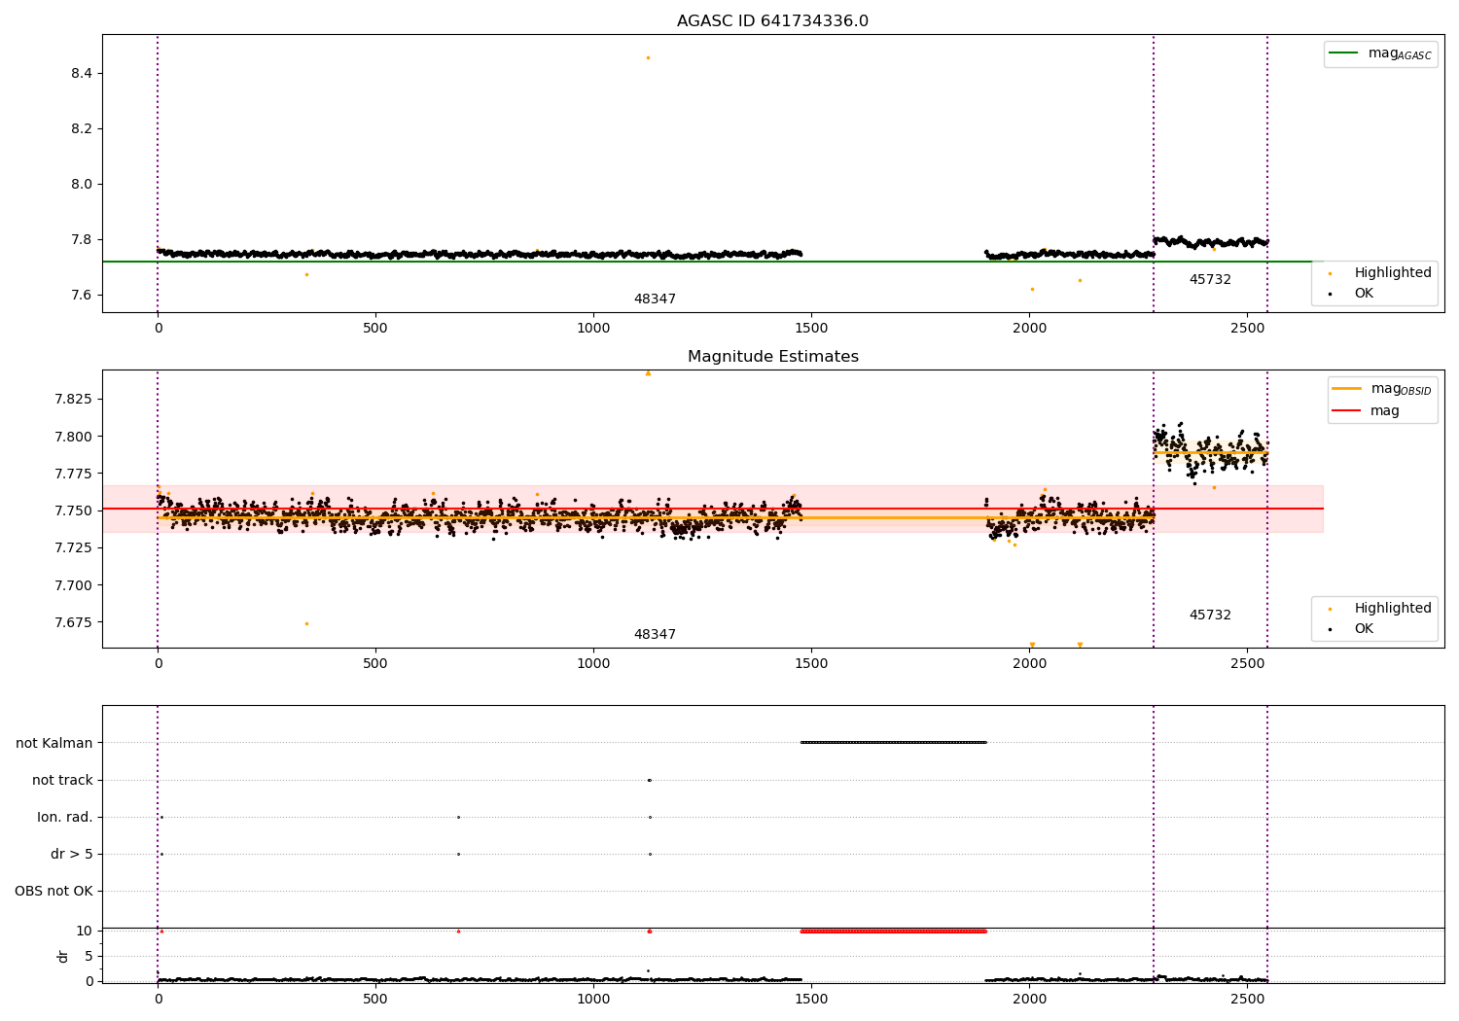The height and width of the screenshot is (1021, 1459).
Task: Click the 'OBS not OK' row label
Action: coord(53,892)
